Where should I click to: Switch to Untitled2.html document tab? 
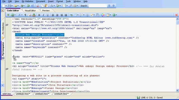(x=23, y=94)
